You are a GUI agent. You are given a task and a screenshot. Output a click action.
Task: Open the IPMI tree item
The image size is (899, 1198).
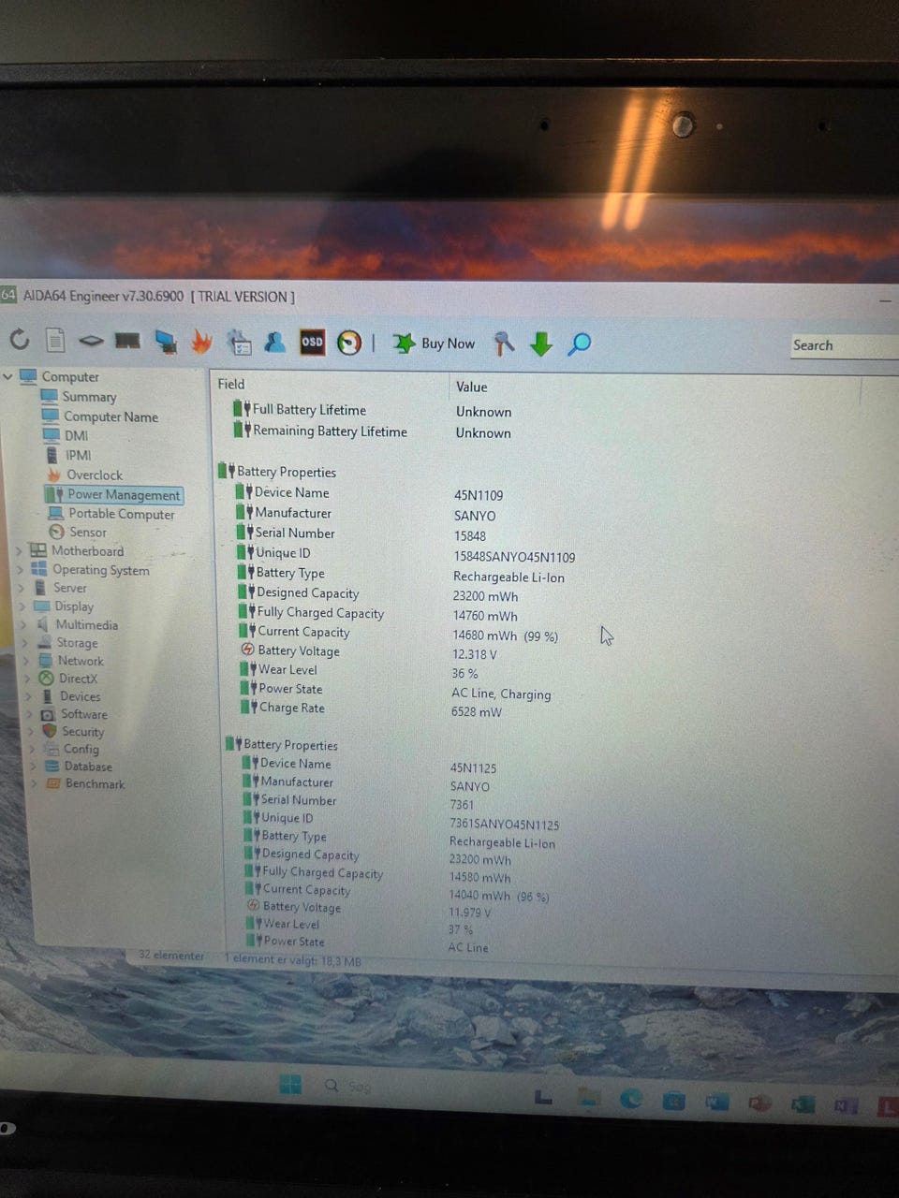point(78,455)
